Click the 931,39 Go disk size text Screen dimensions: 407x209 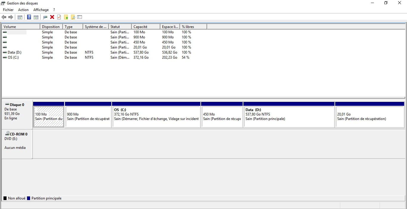pyautogui.click(x=12, y=114)
